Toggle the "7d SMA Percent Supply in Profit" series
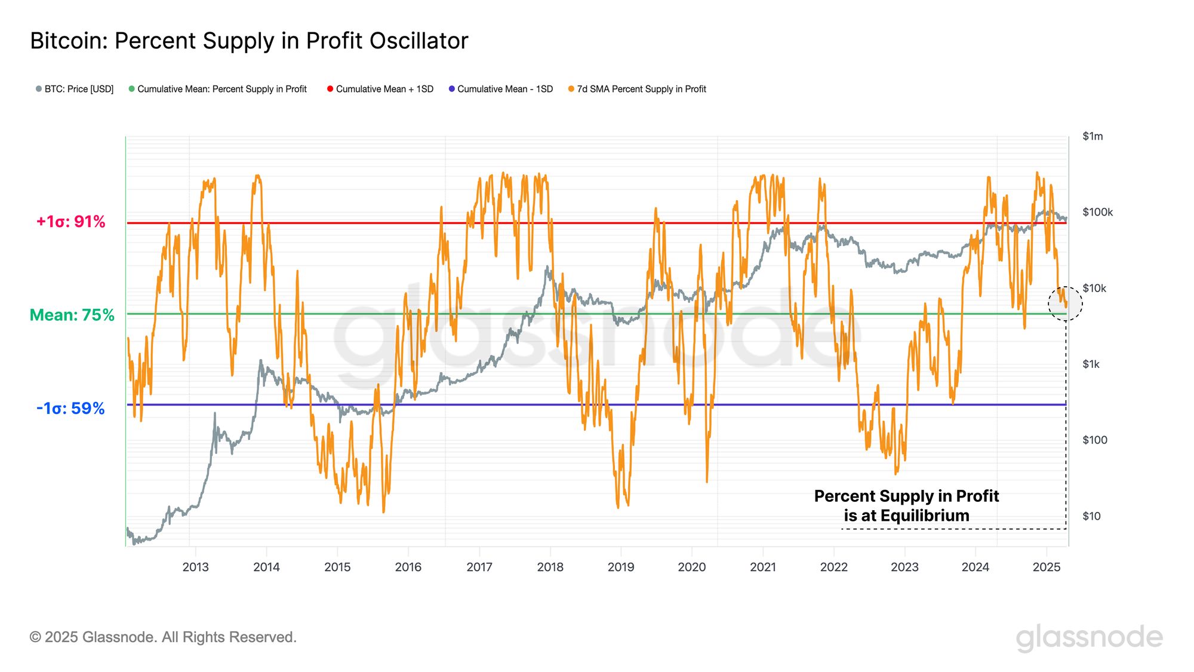1194x672 pixels. click(641, 89)
